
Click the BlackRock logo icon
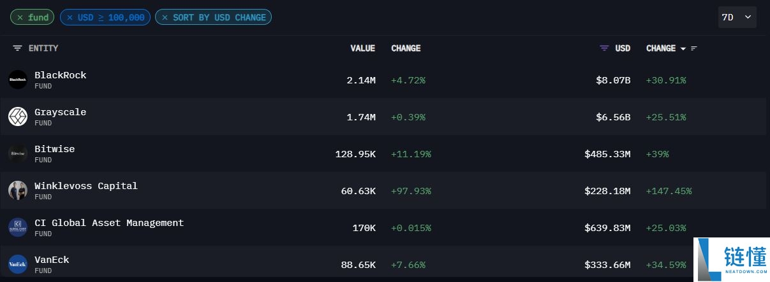point(18,80)
